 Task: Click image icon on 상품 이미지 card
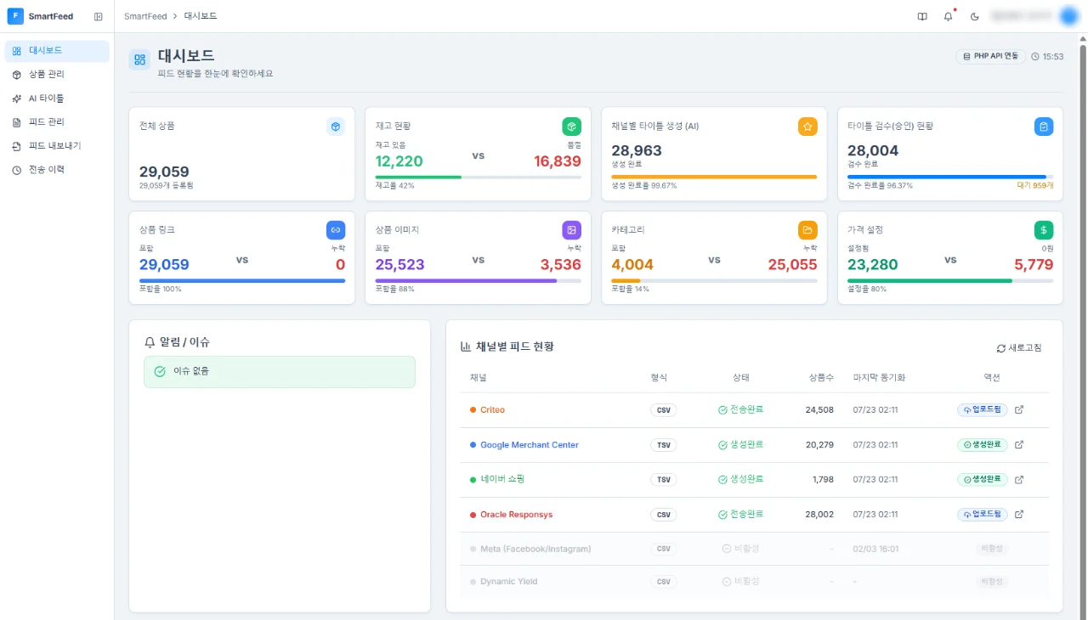pyautogui.click(x=572, y=230)
